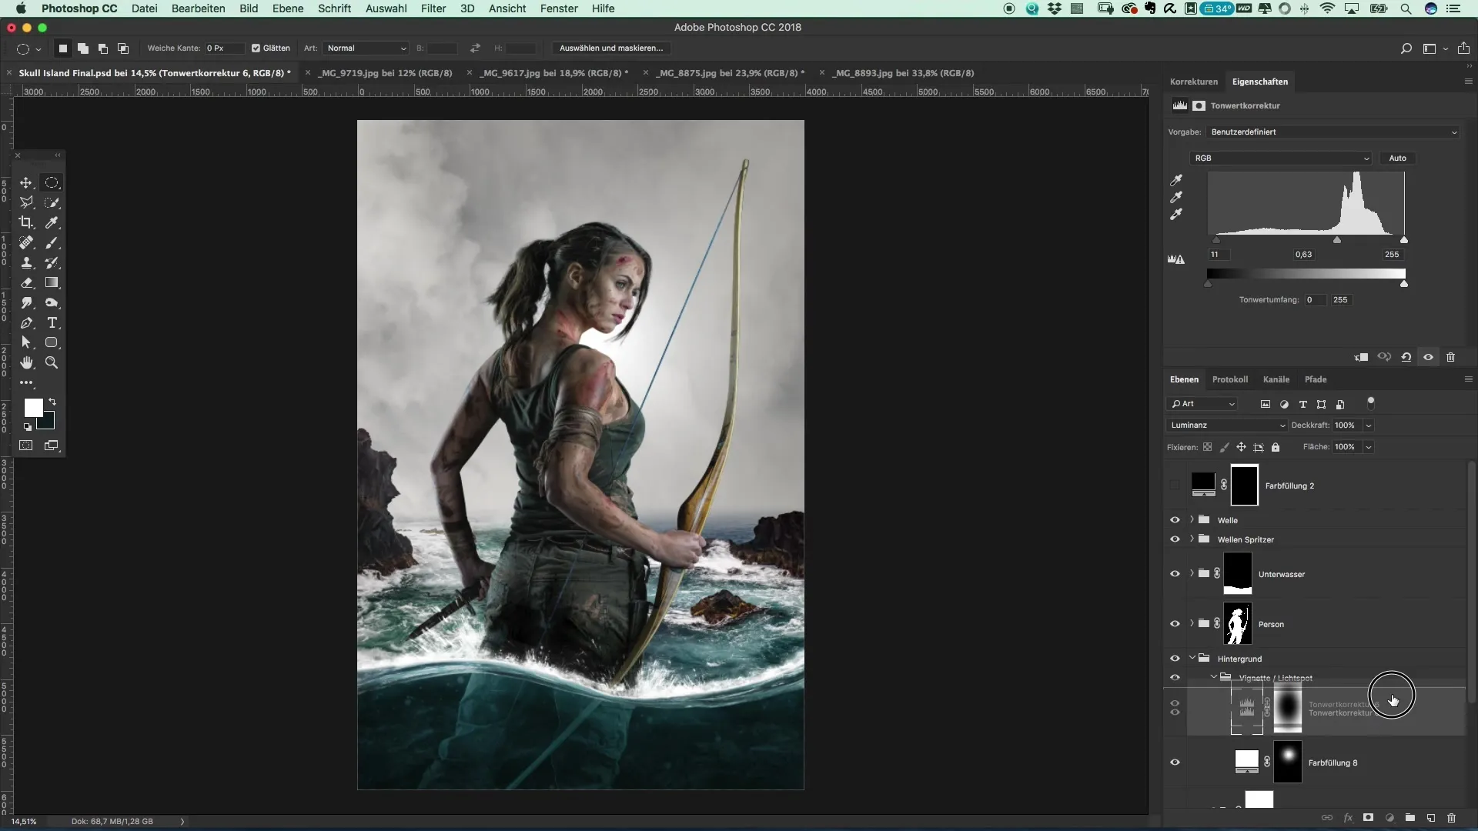Screen dimensions: 1478x831
Task: Select the Path Selection tool
Action: tap(26, 342)
